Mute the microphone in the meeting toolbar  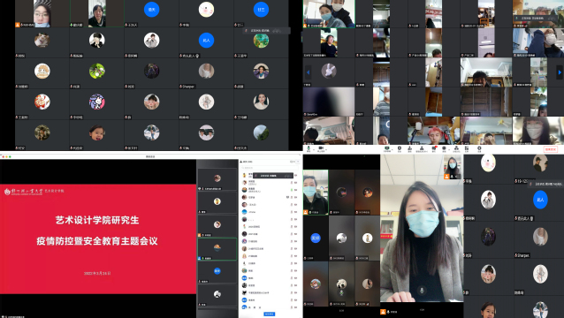(309, 148)
